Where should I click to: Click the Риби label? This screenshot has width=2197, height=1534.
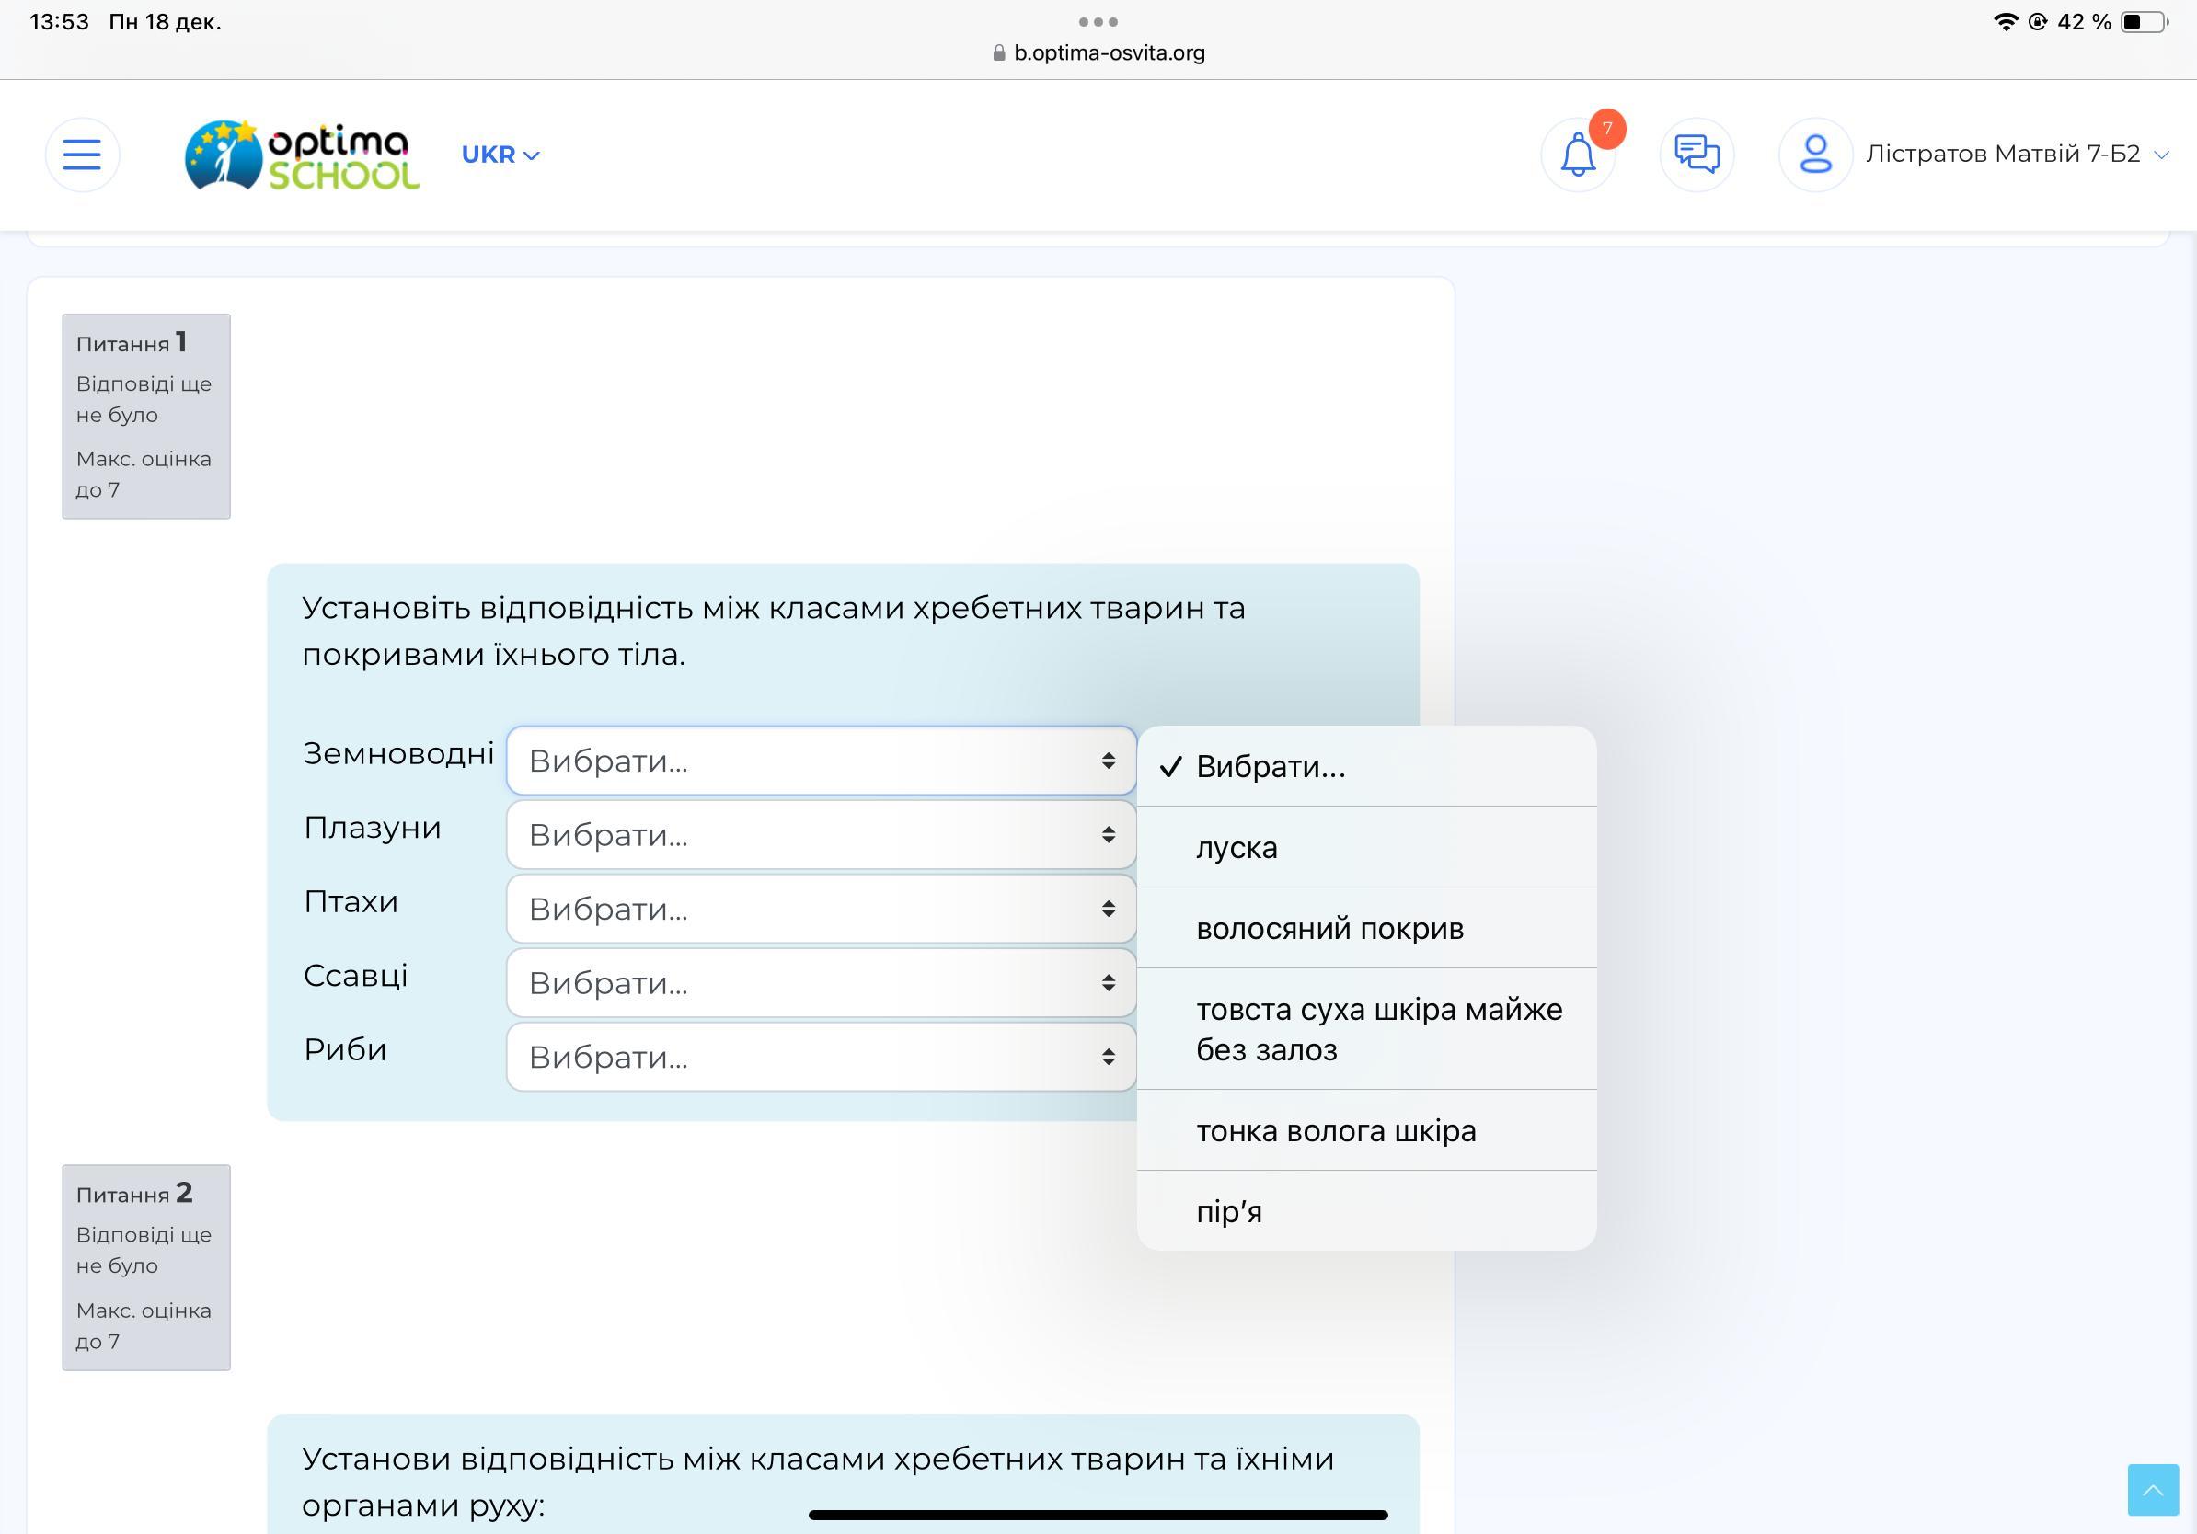(345, 1049)
